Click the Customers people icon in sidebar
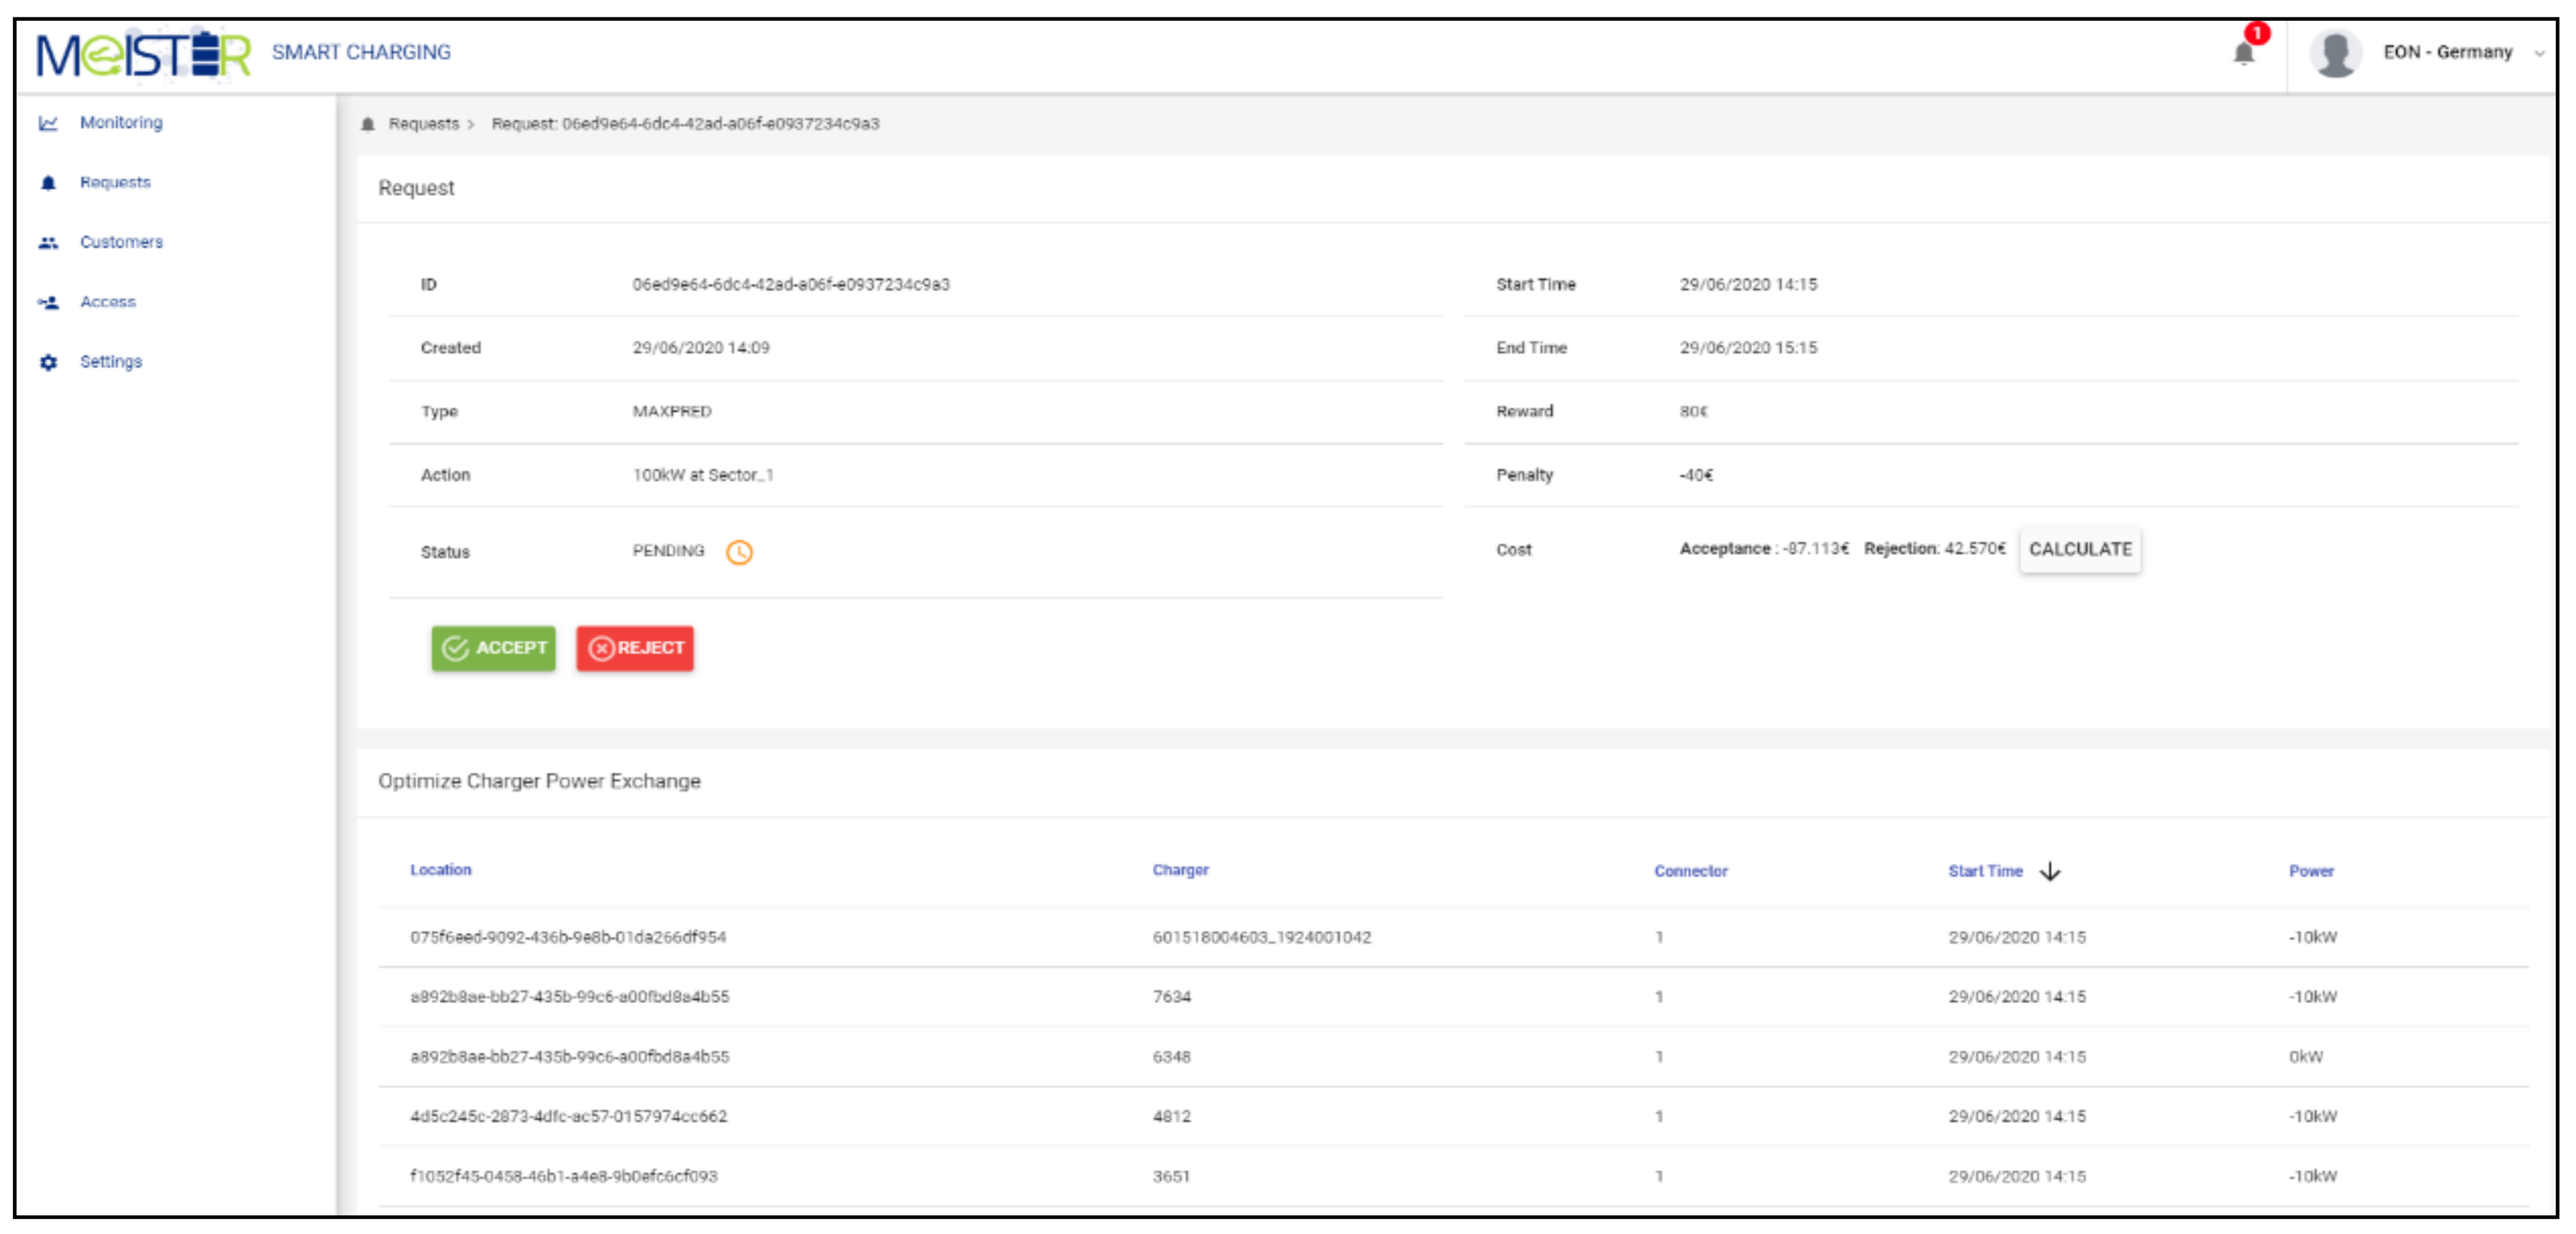The height and width of the screenshot is (1234, 2576). 48,243
